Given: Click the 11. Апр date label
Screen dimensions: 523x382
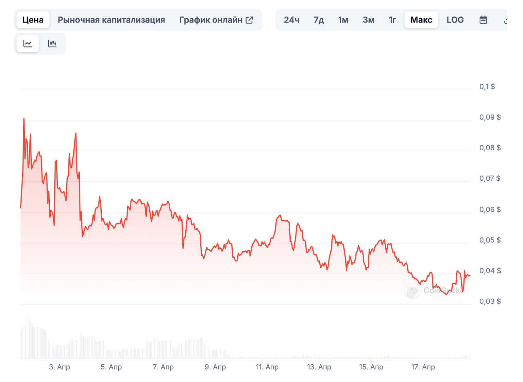Looking at the screenshot, I should click(x=267, y=367).
